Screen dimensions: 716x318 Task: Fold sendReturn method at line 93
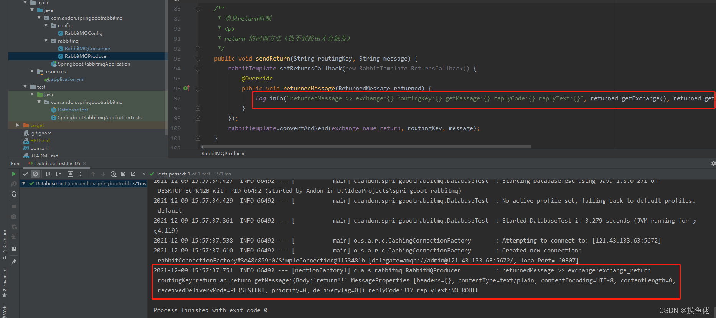point(198,59)
